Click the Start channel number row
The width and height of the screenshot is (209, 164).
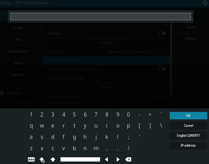coord(106,78)
